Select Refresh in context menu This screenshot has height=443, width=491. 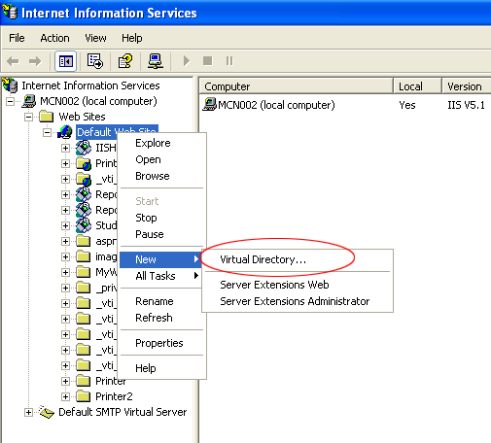pos(161,318)
